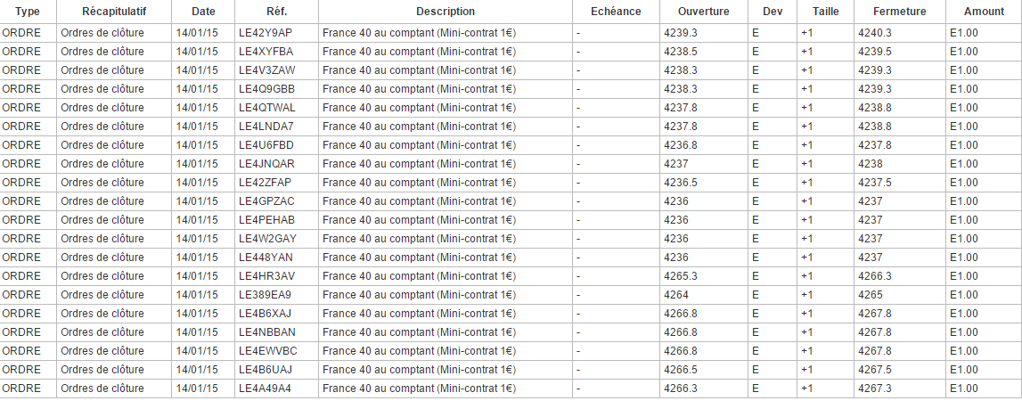This screenshot has width=1022, height=409.
Task: Click the Echéance column header
Action: 616,12
